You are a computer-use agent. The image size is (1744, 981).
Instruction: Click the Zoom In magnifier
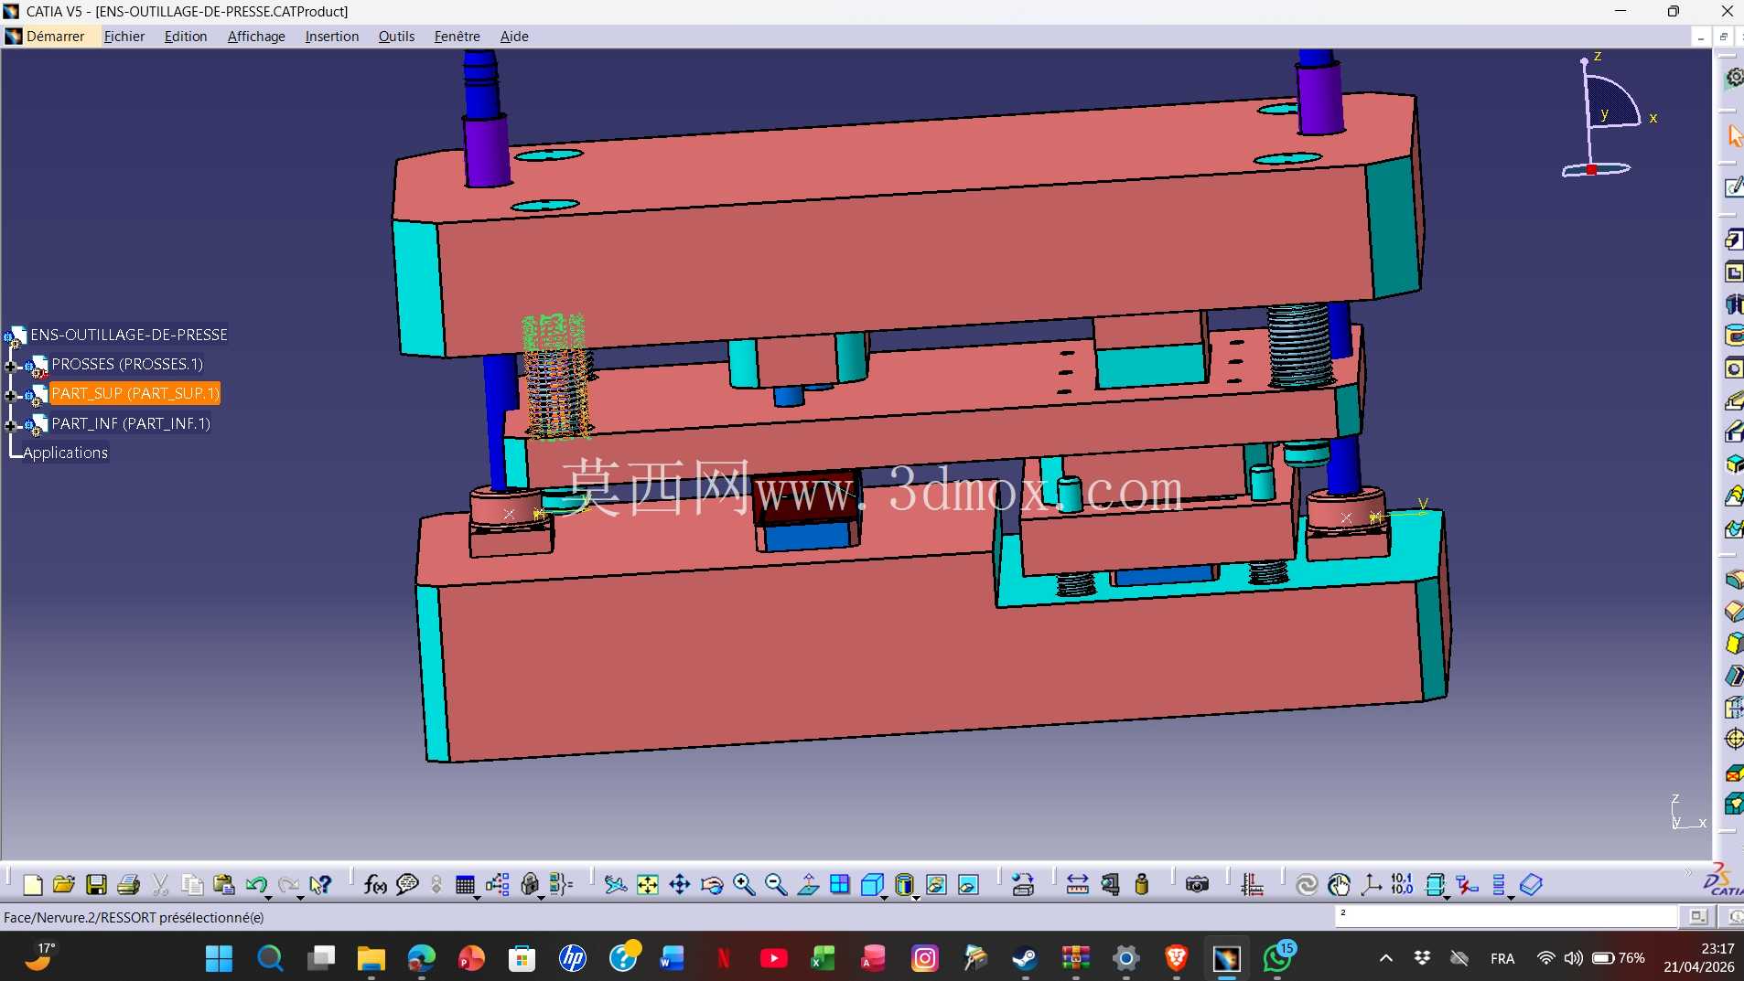point(744,884)
